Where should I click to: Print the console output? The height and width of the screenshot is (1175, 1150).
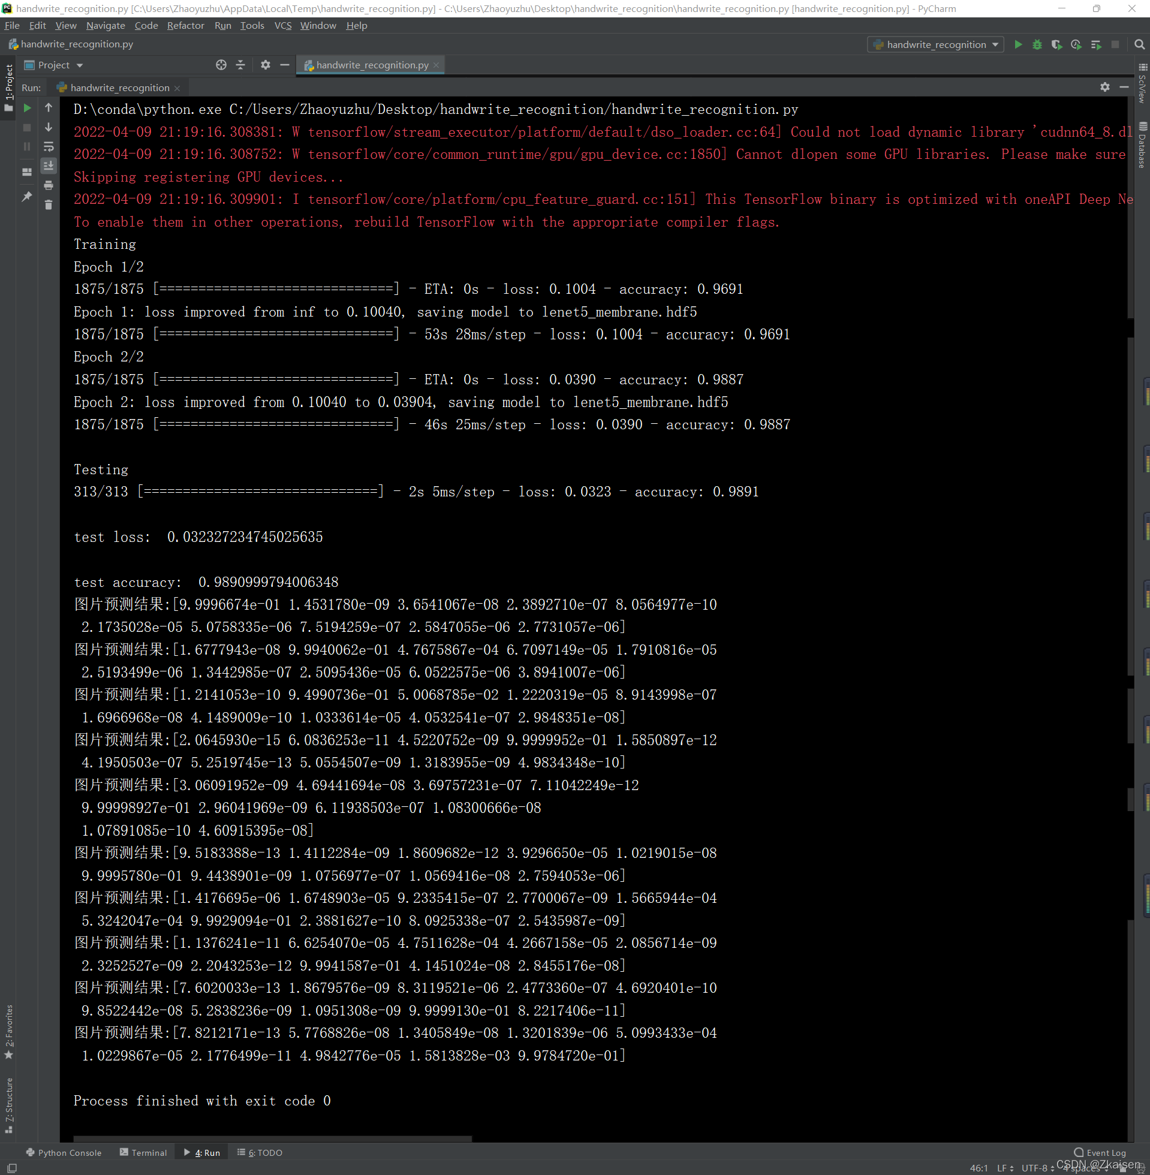(x=49, y=185)
